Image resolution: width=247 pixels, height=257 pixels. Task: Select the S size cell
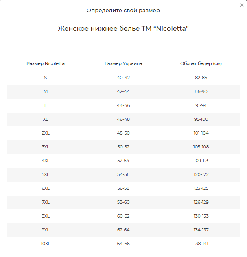(46, 78)
